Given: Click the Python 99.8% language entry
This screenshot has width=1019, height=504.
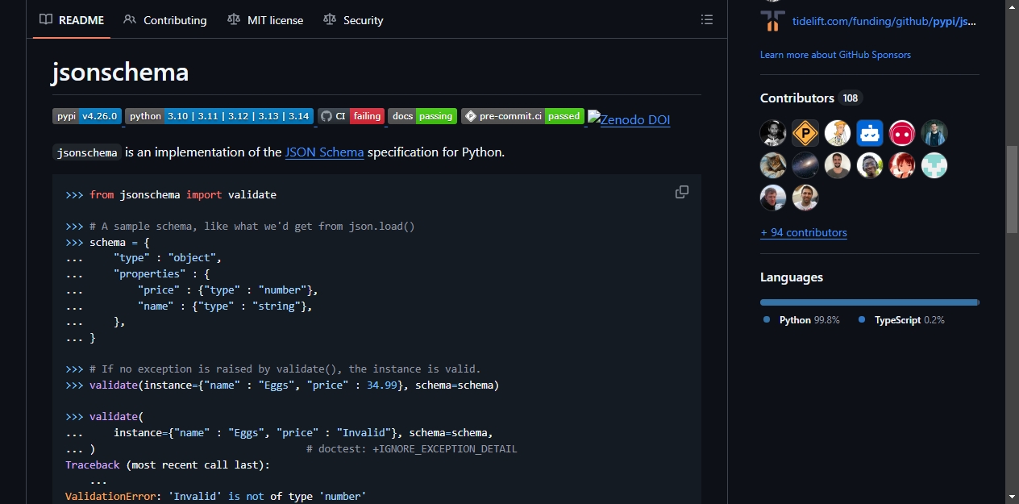Looking at the screenshot, I should (x=801, y=320).
